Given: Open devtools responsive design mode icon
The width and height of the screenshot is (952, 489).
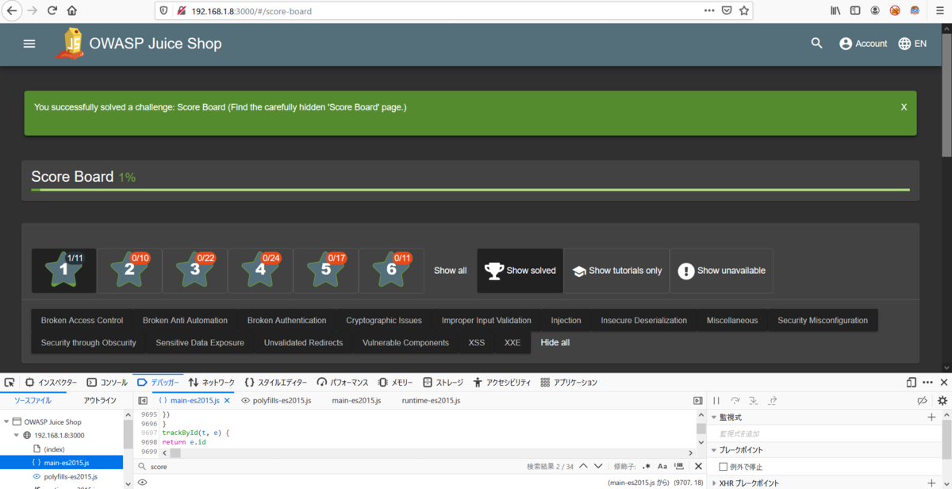Looking at the screenshot, I should tap(911, 382).
